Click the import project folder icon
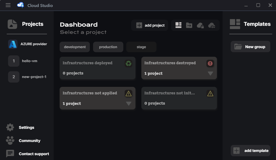276x160 pixels. (189, 25)
